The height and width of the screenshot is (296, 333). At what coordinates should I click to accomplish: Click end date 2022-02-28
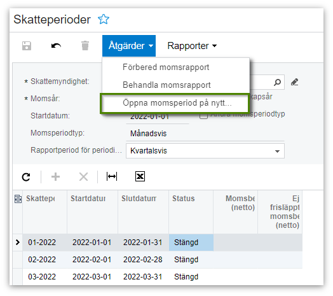coord(144,260)
